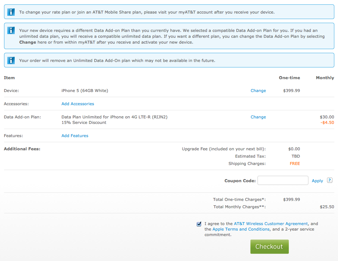The width and height of the screenshot is (338, 261).
Task: Click the $25.50 total monthly charges
Action: point(327,207)
